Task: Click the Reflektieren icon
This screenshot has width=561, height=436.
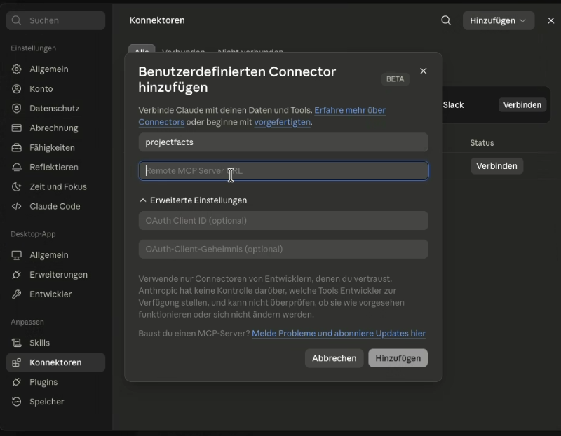Action: click(16, 167)
